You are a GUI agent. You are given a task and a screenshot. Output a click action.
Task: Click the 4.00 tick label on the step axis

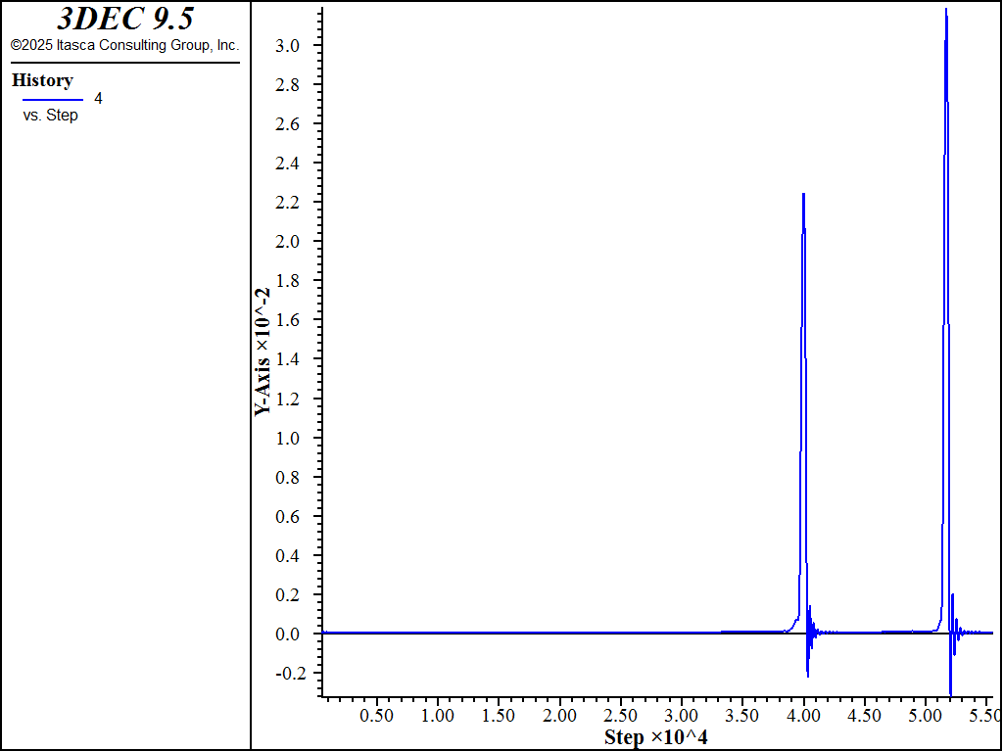(804, 714)
